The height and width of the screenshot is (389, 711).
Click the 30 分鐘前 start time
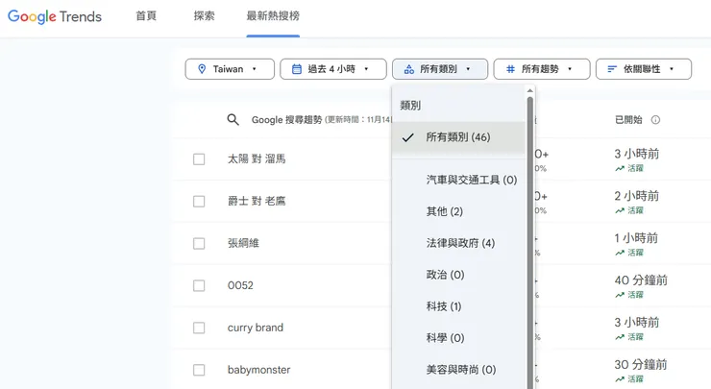click(x=641, y=365)
